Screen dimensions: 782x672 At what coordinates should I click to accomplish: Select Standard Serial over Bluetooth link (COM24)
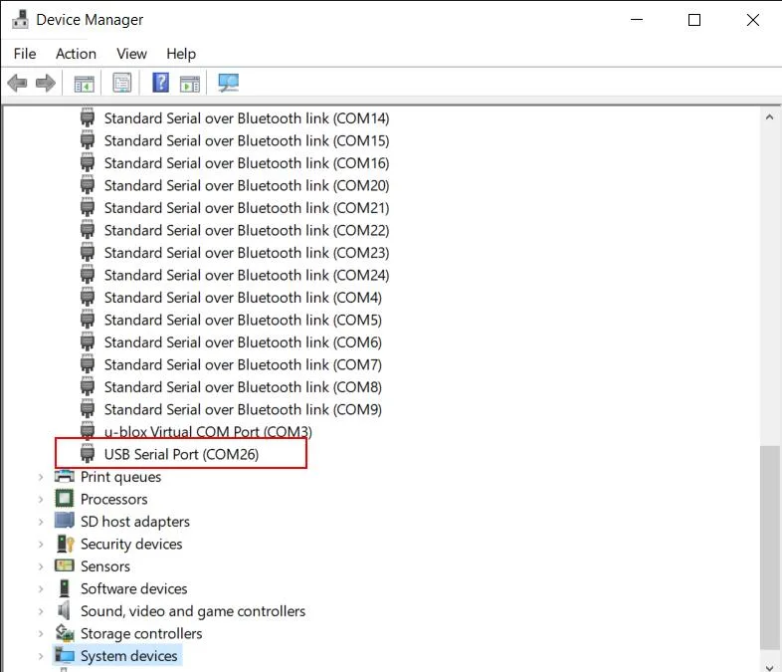tap(247, 276)
